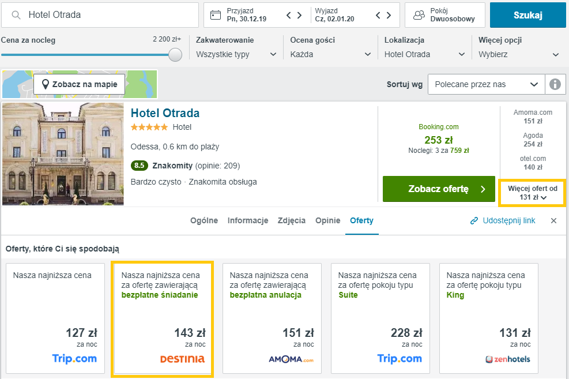This screenshot has width=569, height=379.
Task: Open the sorting info icon
Action: click(x=555, y=84)
